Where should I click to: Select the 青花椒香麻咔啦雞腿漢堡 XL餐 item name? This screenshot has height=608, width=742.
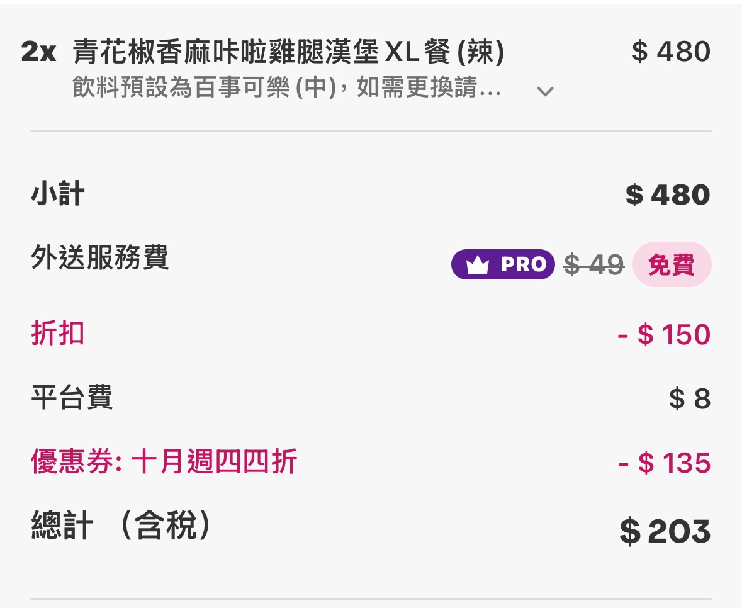coord(288,52)
